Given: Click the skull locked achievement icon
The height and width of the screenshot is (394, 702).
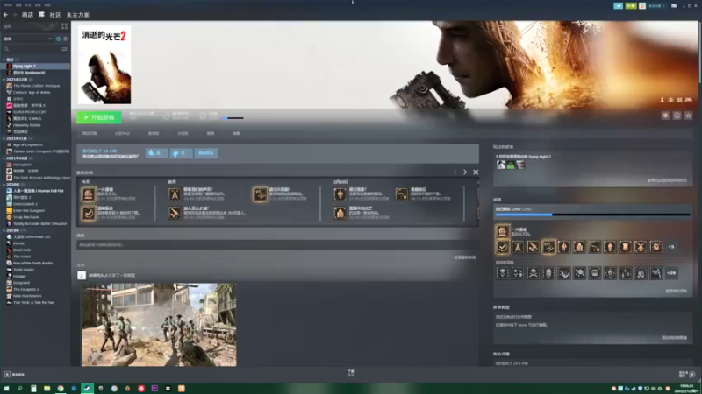Looking at the screenshot, I should (502, 273).
